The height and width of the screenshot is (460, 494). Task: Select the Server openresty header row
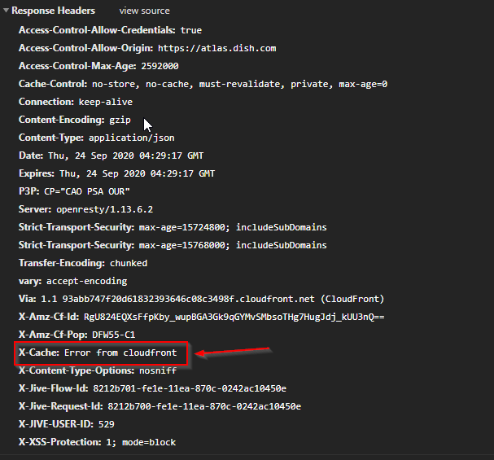coord(85,209)
